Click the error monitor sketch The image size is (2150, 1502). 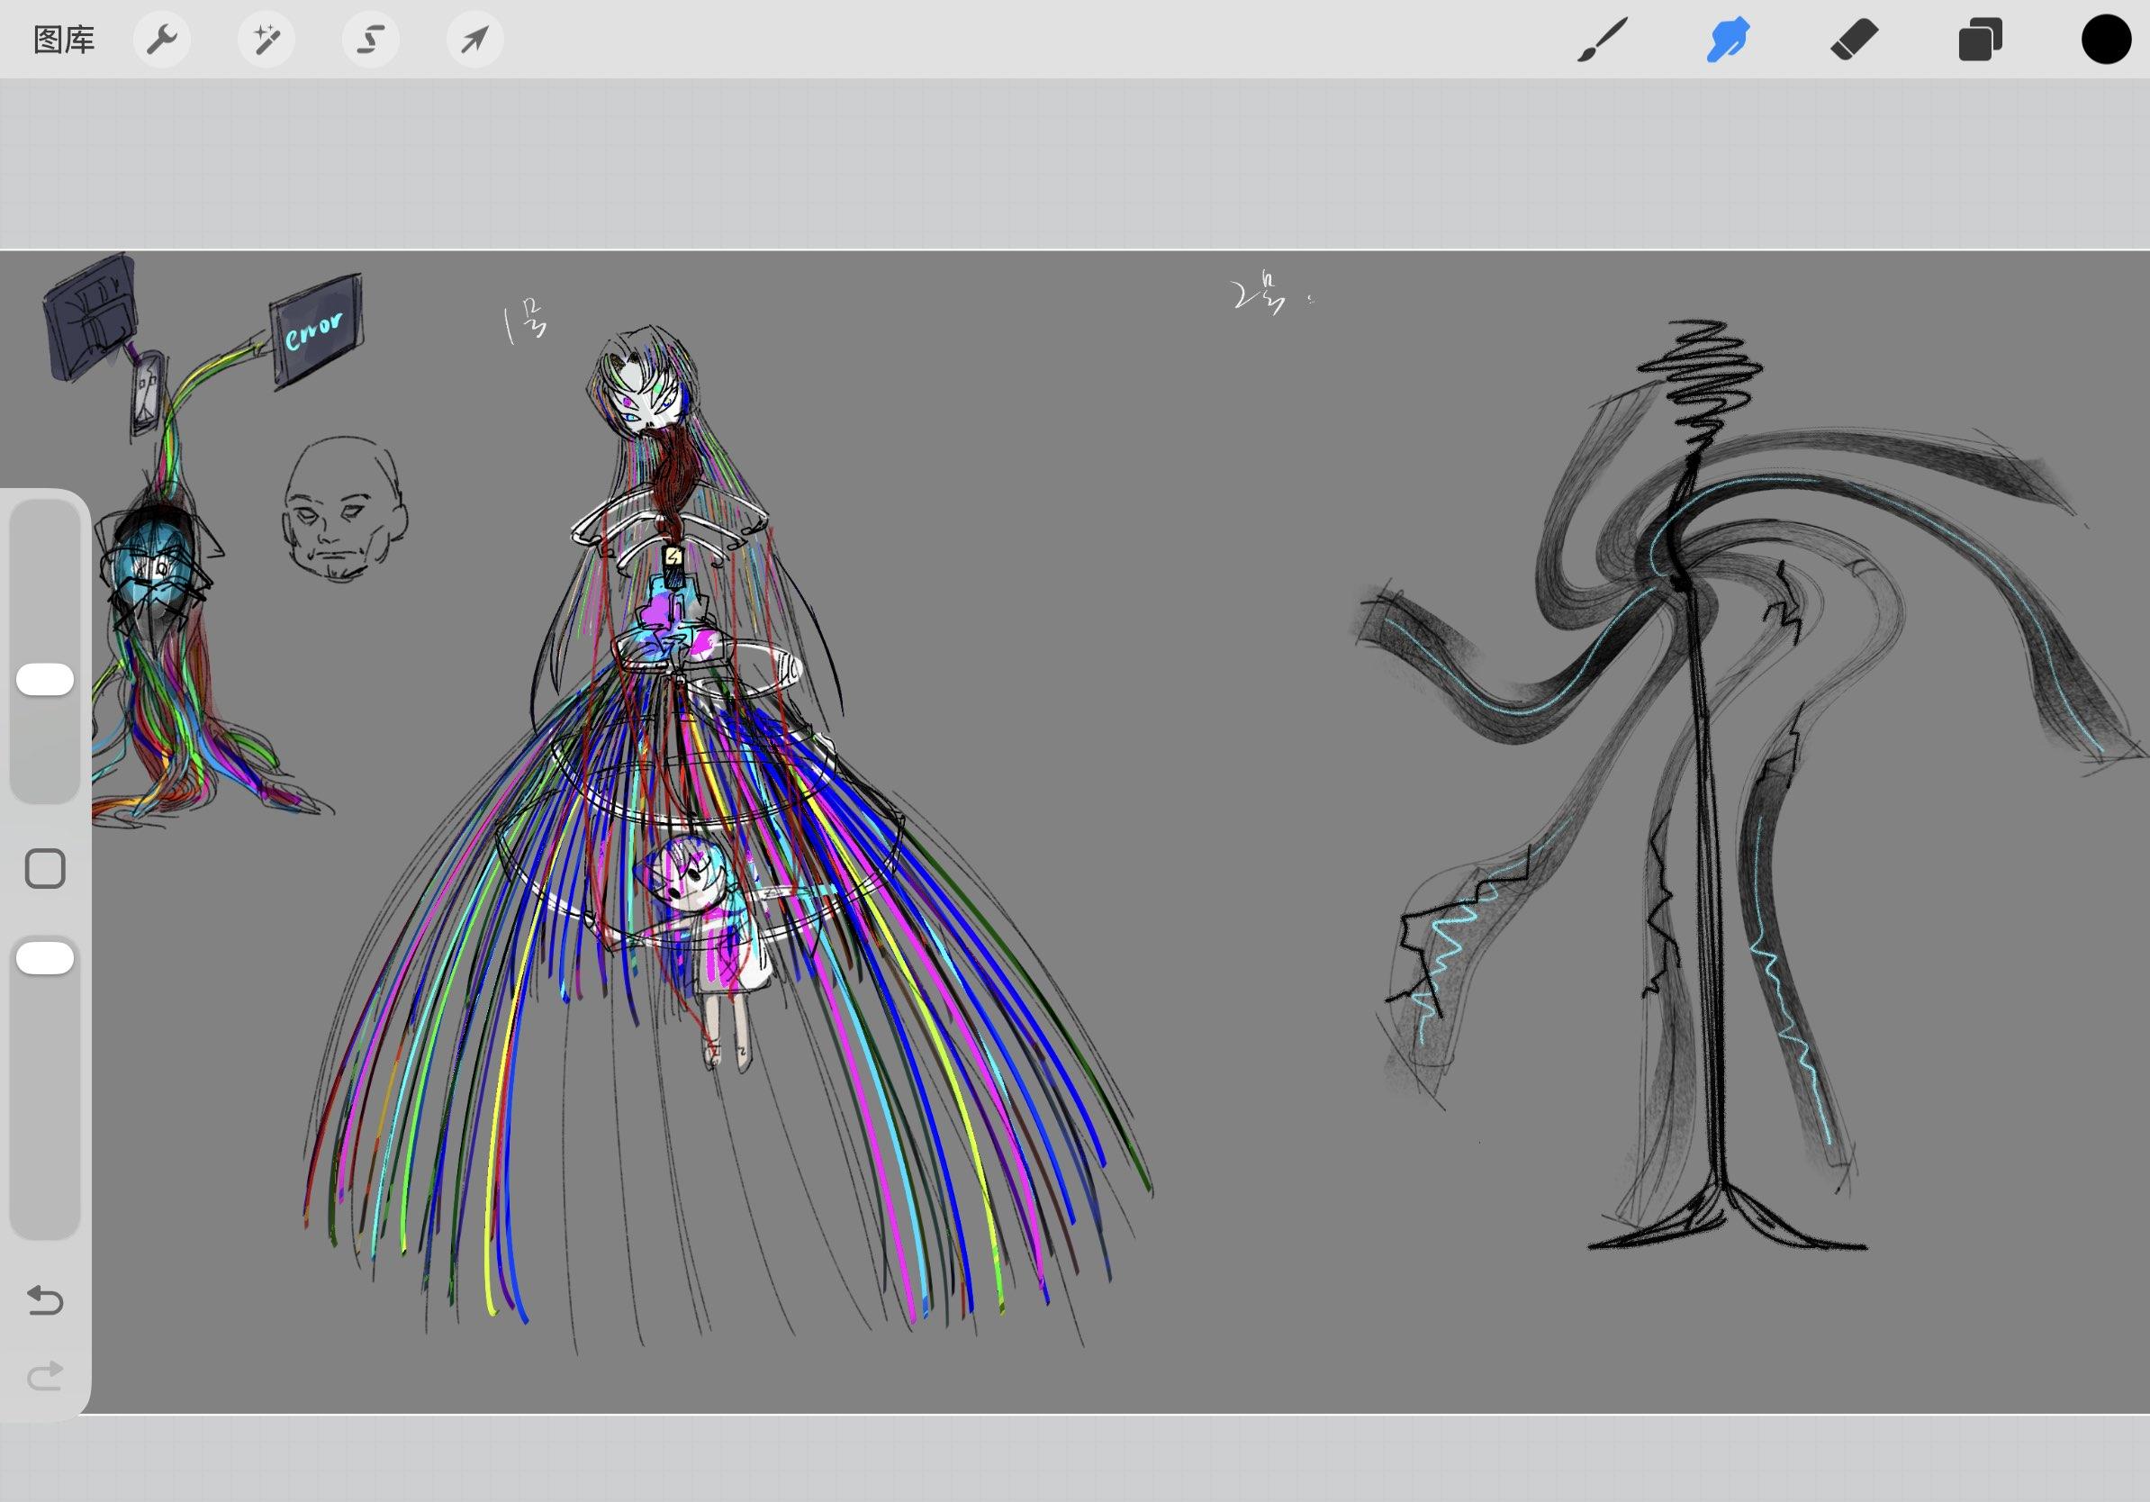(316, 330)
